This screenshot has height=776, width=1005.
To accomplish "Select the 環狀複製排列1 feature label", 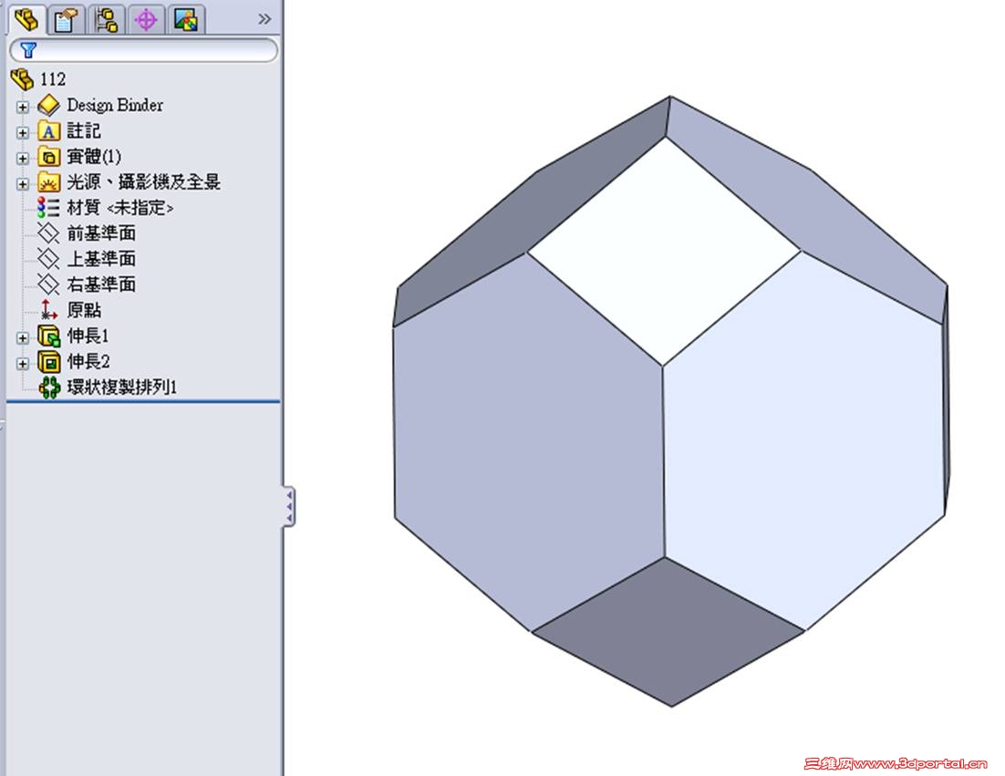I will pyautogui.click(x=122, y=387).
